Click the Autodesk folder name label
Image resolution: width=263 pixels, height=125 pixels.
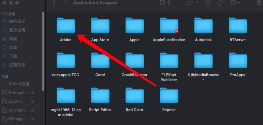click(x=203, y=40)
